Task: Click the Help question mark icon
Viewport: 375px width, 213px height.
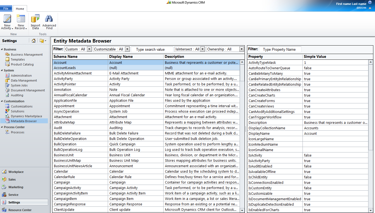Action: [x=370, y=2]
